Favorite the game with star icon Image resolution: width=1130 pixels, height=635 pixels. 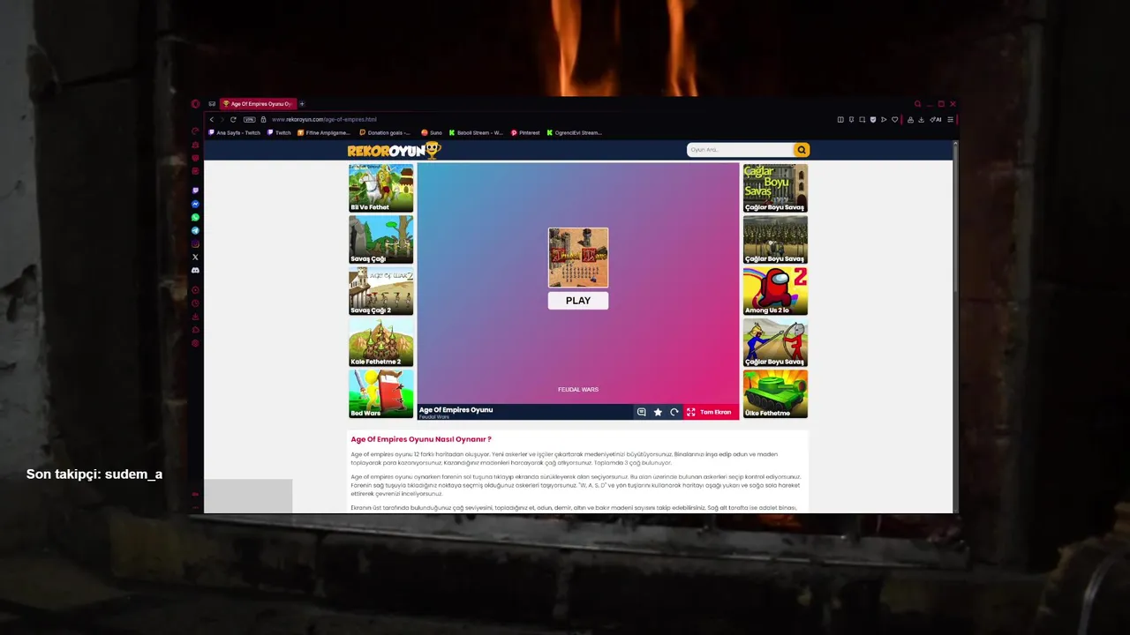point(658,412)
